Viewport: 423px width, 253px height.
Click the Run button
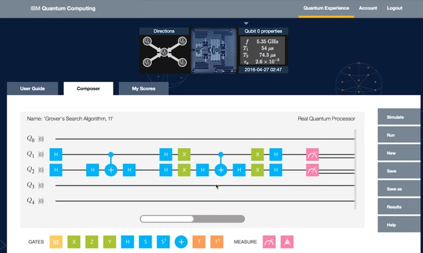(x=399, y=135)
